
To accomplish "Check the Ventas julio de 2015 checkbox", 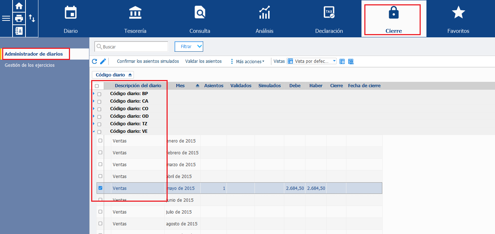I will [101, 212].
